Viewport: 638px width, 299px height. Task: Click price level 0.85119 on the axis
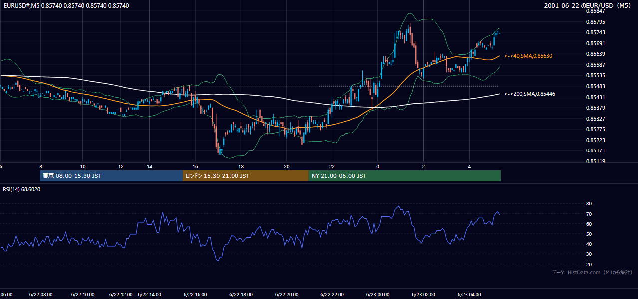tap(595, 161)
